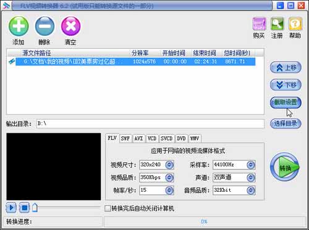
Task: Click the 开始时间 column header
Action: pos(174,53)
